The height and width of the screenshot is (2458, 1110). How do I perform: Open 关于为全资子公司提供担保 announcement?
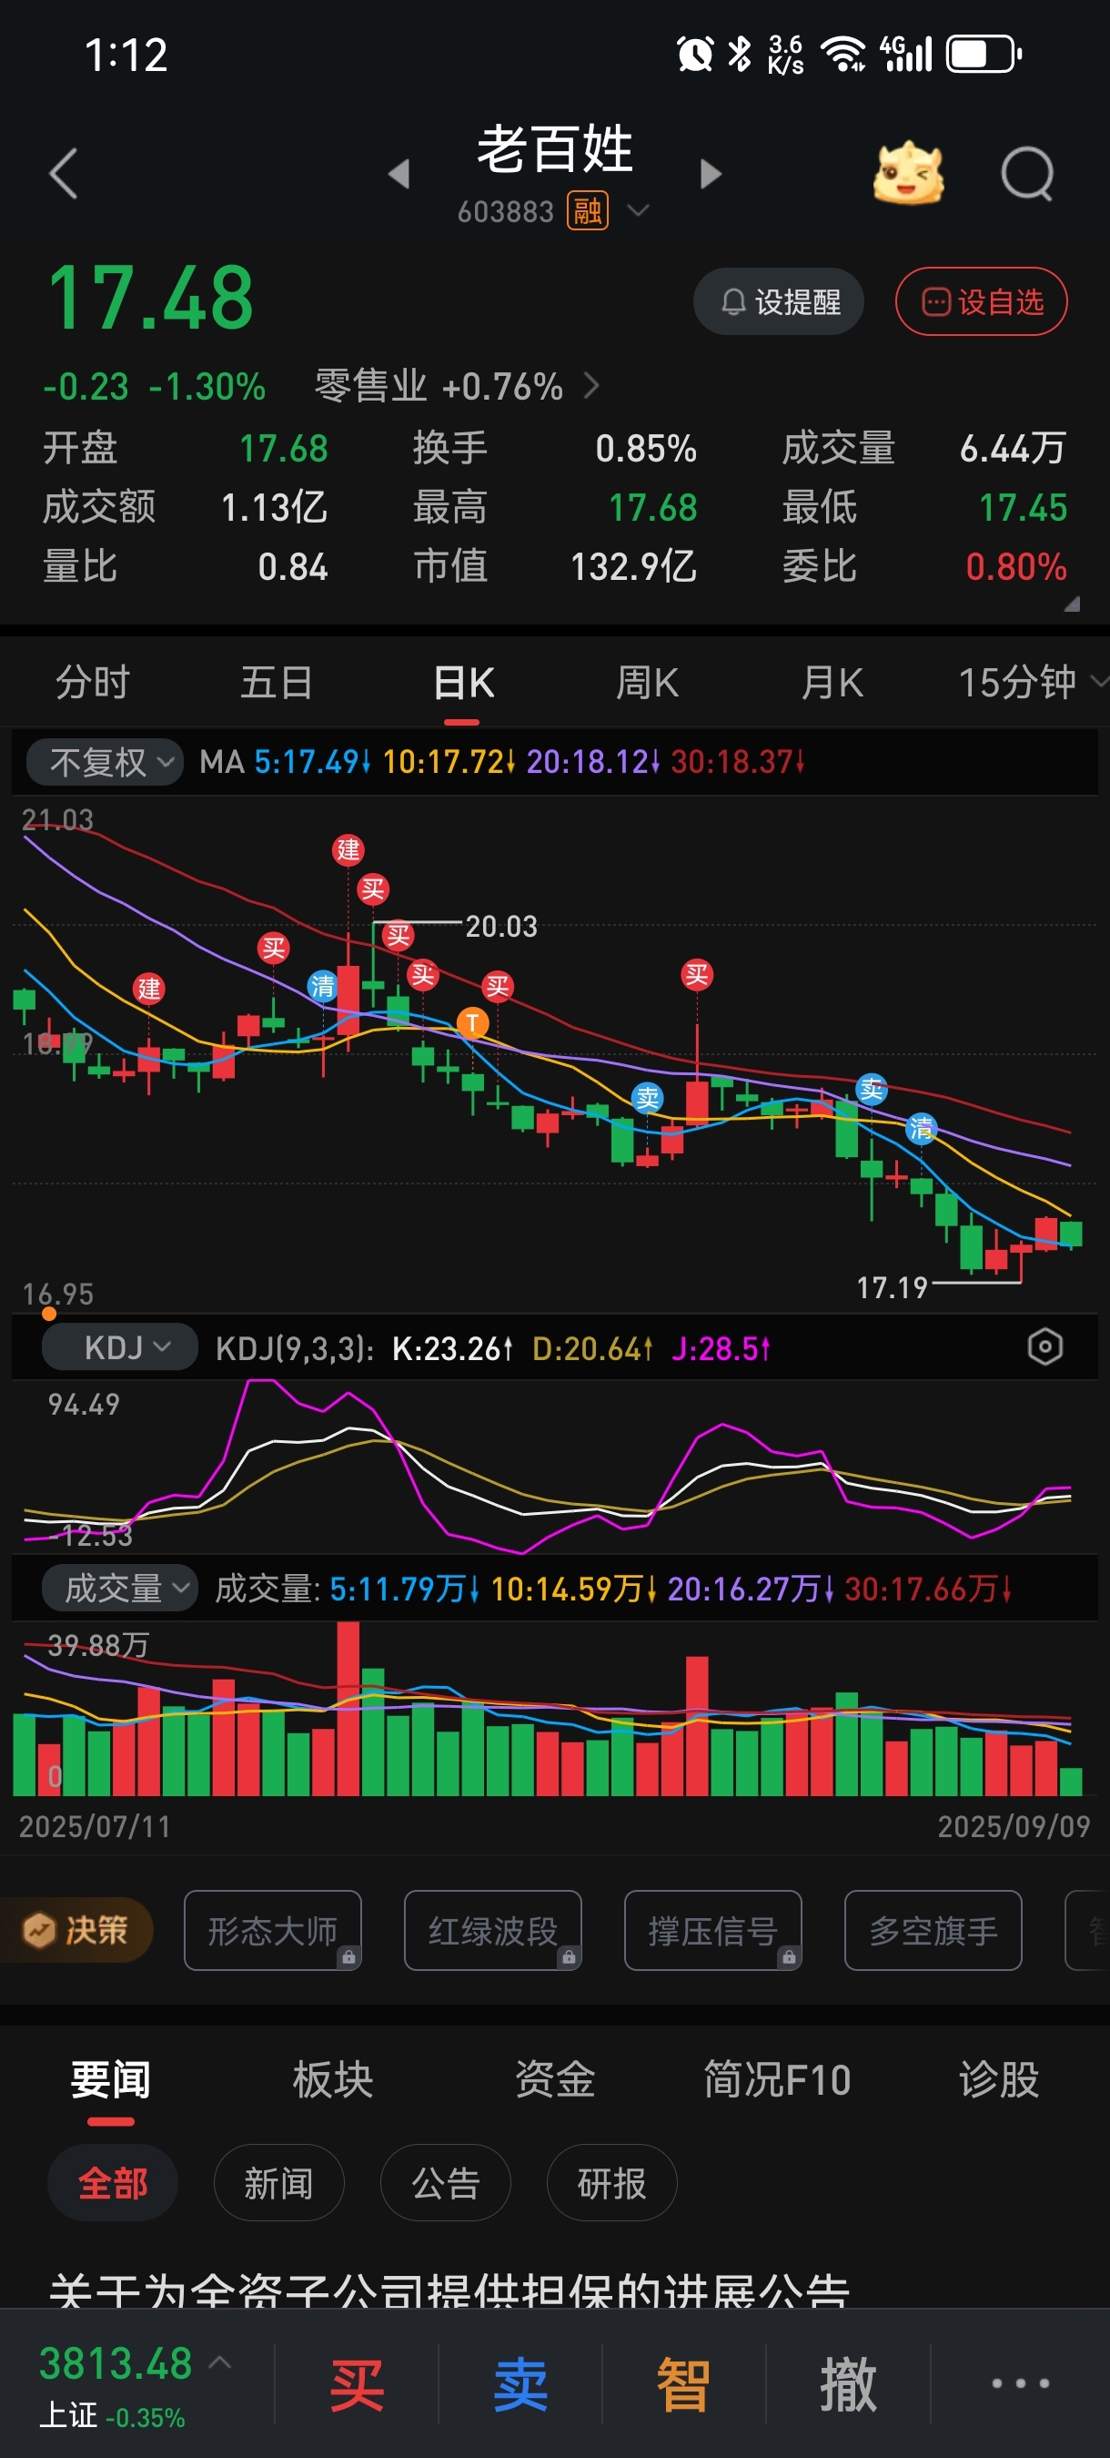(449, 2290)
